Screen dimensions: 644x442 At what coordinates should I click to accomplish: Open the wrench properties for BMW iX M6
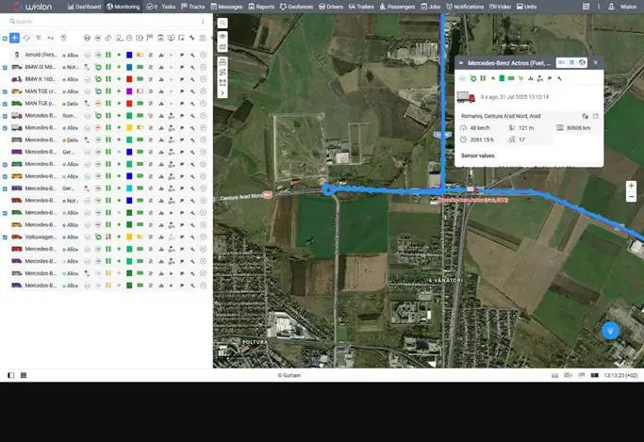click(192, 67)
